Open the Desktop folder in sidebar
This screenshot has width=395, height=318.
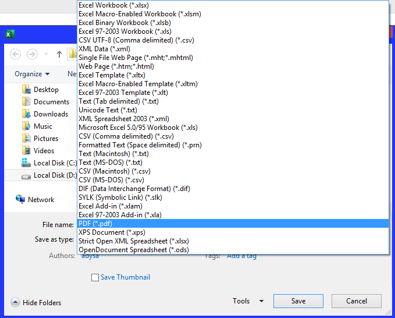click(45, 90)
